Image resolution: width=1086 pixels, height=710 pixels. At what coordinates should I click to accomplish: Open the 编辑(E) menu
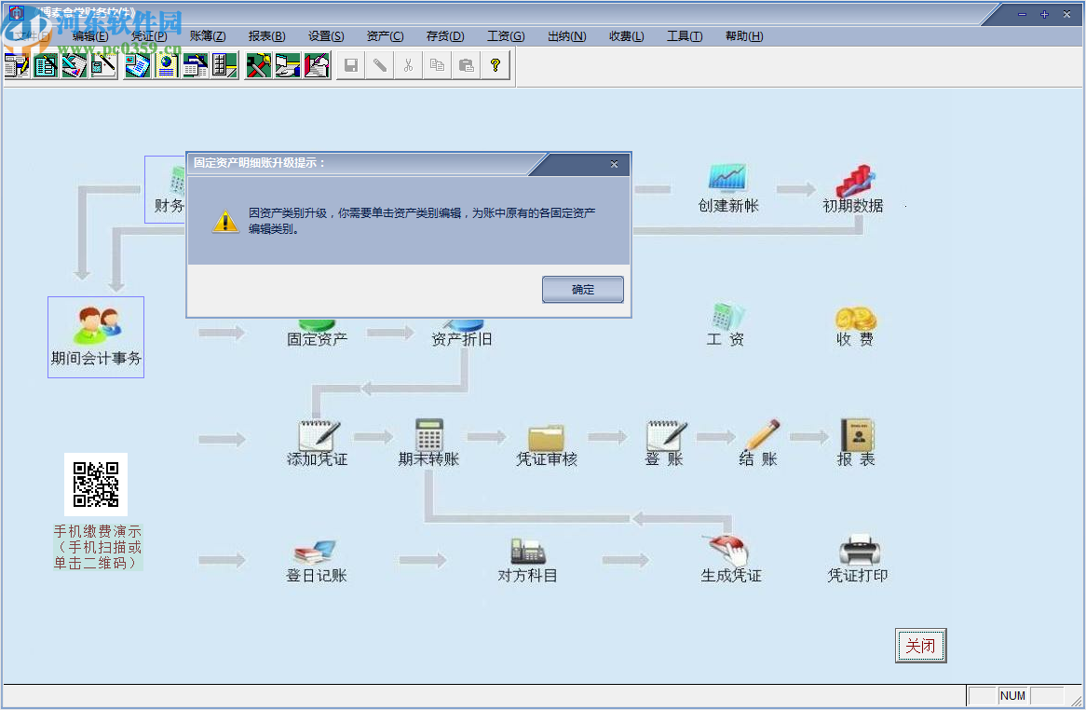coord(90,36)
